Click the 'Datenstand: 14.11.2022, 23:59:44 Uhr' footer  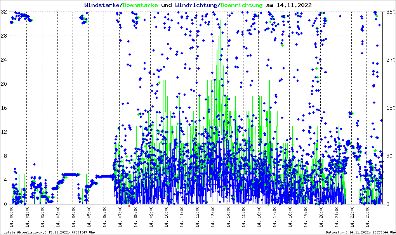click(x=361, y=232)
